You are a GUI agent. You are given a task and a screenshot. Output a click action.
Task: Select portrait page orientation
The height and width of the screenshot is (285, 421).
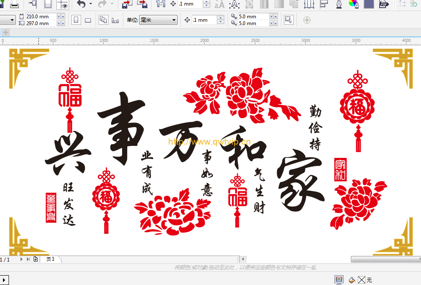[76, 20]
